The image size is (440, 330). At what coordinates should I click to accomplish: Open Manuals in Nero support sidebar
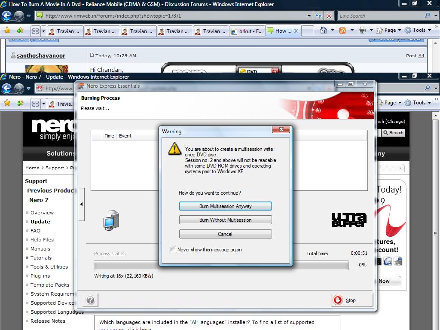point(40,249)
